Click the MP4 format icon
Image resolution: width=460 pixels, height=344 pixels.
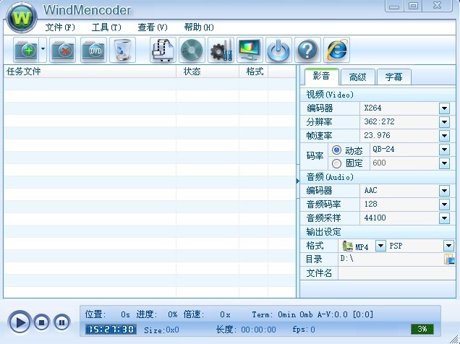348,246
